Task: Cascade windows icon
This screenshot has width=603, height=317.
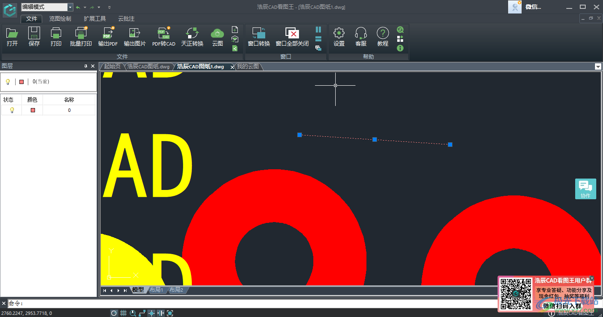Action: (x=318, y=48)
